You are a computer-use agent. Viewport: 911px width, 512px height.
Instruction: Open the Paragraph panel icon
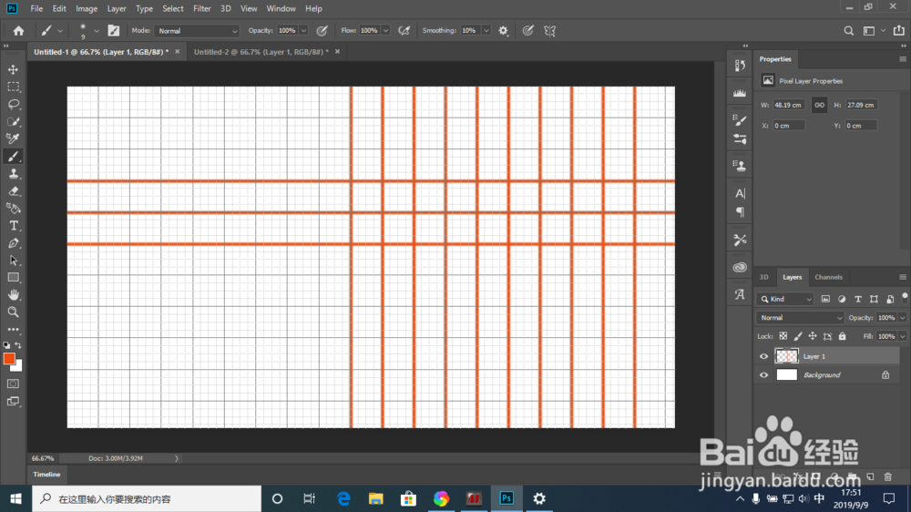coord(740,212)
